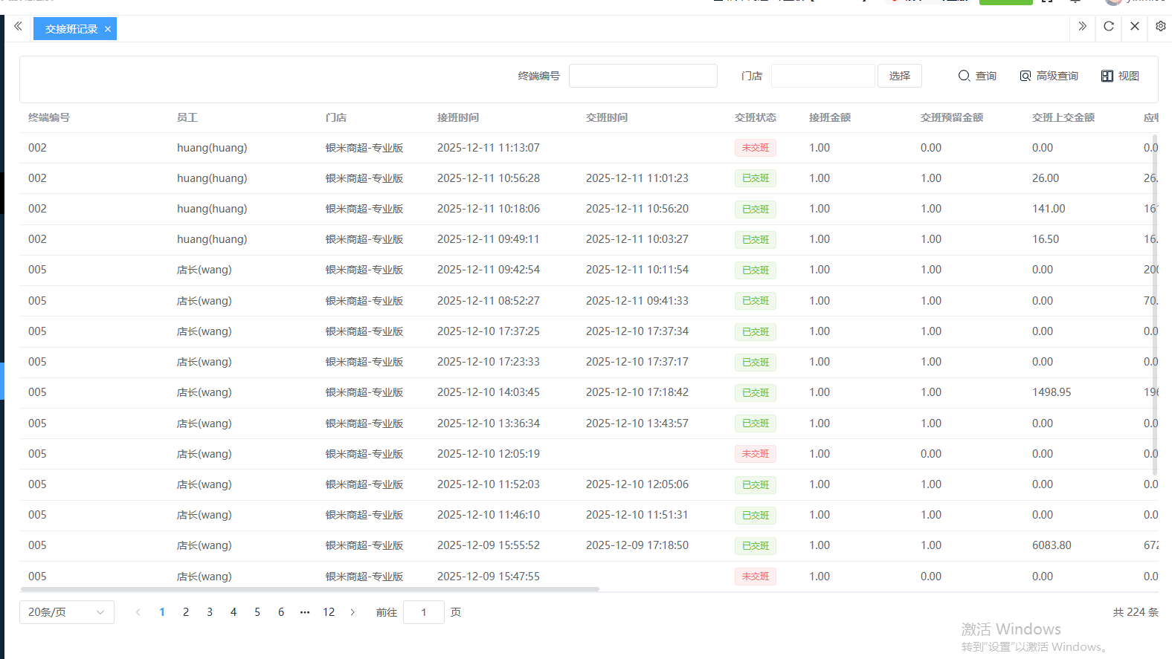Screen dimensions: 1172x659
Task: Focus the 终端编号 input field
Action: [x=643, y=76]
